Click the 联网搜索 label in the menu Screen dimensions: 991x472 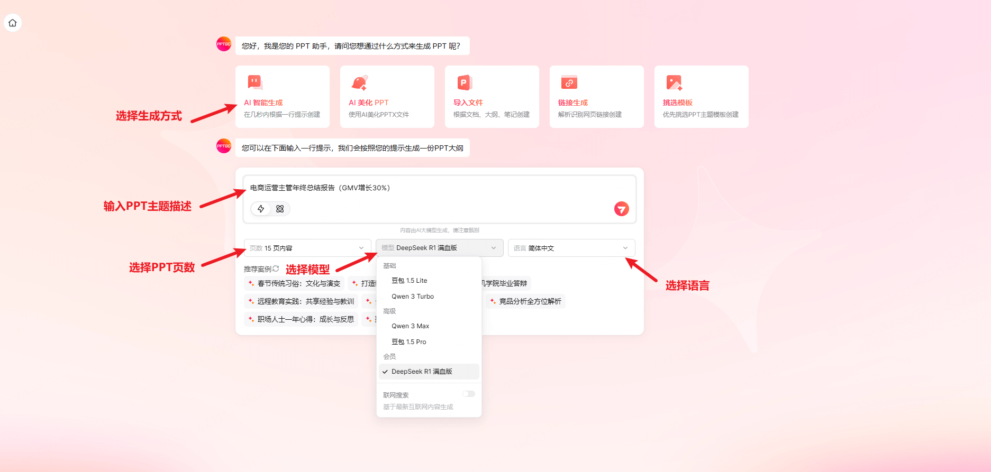click(396, 395)
